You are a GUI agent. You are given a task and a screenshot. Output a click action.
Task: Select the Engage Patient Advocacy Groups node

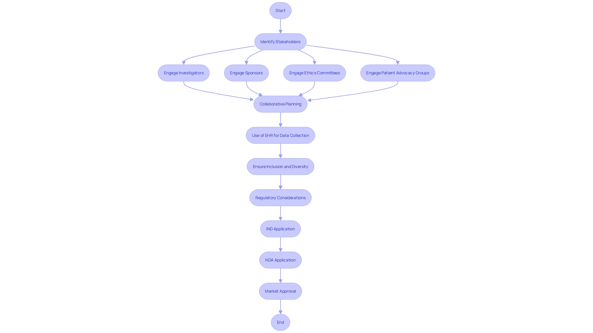tap(397, 73)
